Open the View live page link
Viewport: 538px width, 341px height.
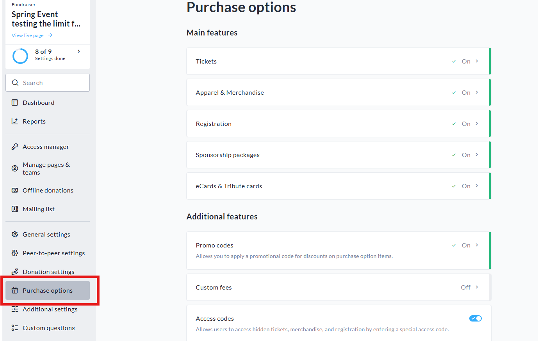coord(28,35)
